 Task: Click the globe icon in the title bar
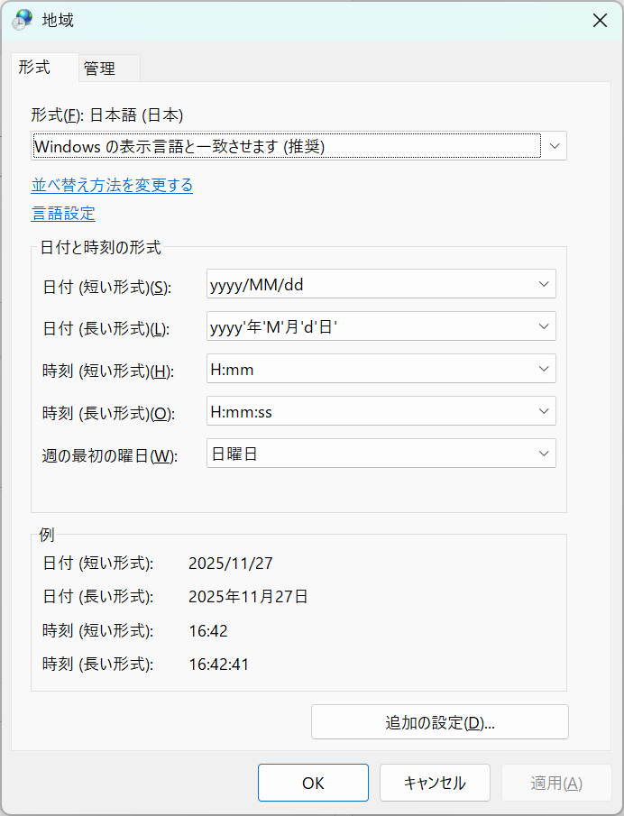click(21, 20)
